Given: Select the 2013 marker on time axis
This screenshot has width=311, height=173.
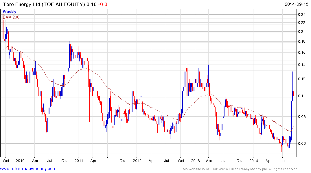Looking at the screenshot, I should coord(195,160).
